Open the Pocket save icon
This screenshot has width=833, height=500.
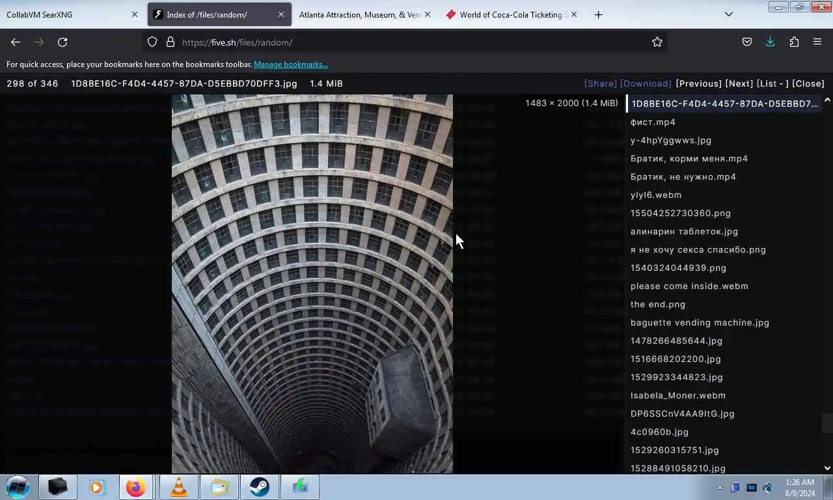747,42
